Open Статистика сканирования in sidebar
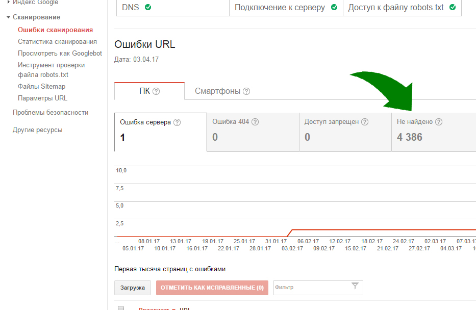 click(57, 42)
